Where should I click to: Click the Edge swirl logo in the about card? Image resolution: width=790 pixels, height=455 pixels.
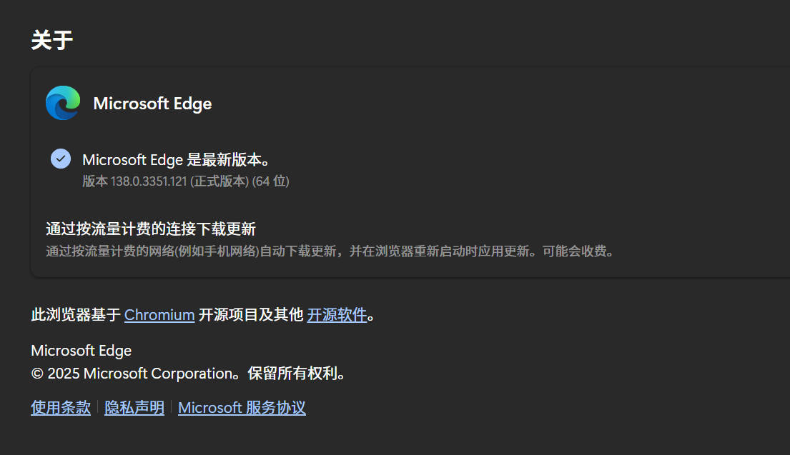pyautogui.click(x=62, y=103)
